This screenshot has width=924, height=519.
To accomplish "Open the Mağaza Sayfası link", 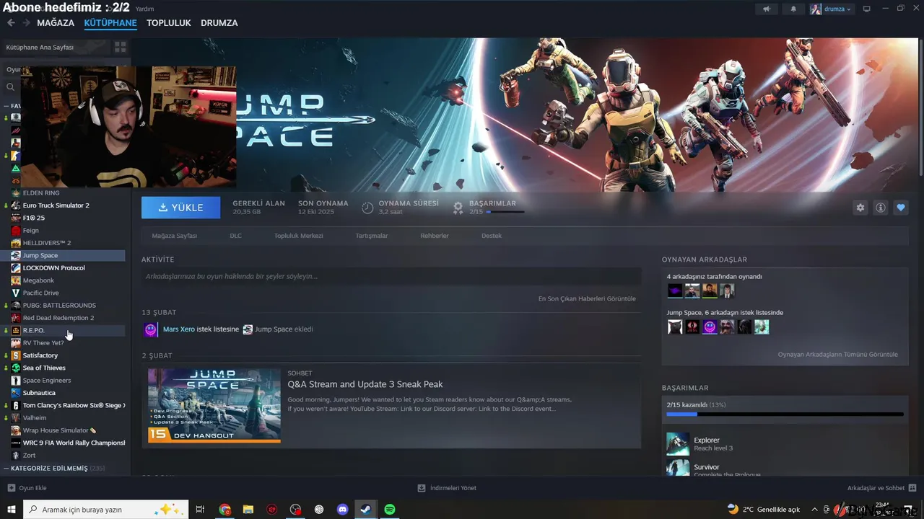I will coord(175,236).
